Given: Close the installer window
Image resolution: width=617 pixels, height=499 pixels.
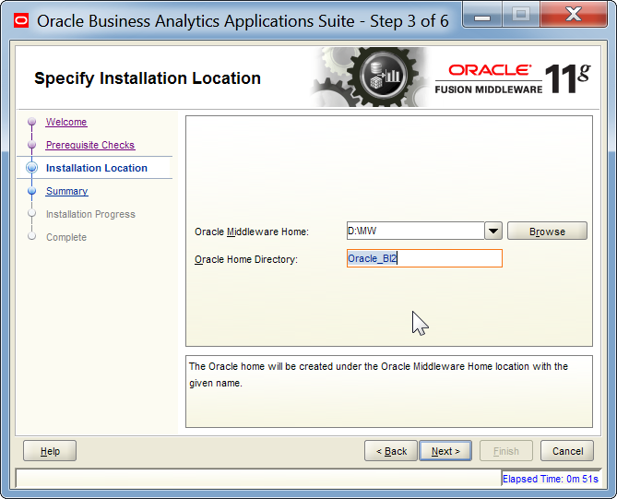Looking at the screenshot, I should (574, 15).
